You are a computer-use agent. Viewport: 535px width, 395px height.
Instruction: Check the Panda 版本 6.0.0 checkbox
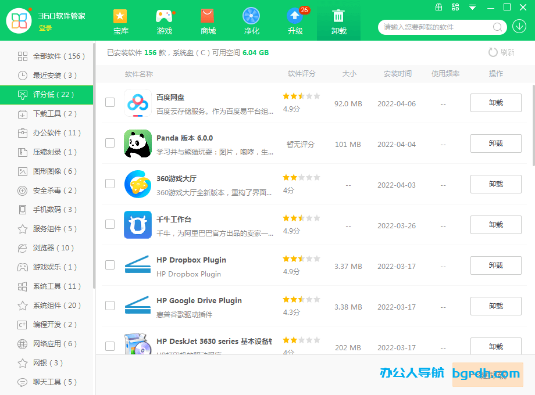[110, 143]
